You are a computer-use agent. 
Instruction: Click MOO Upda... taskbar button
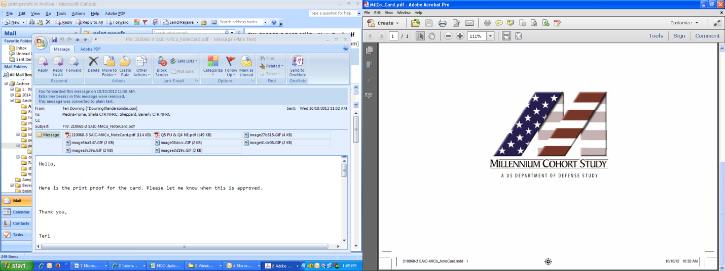(166, 265)
